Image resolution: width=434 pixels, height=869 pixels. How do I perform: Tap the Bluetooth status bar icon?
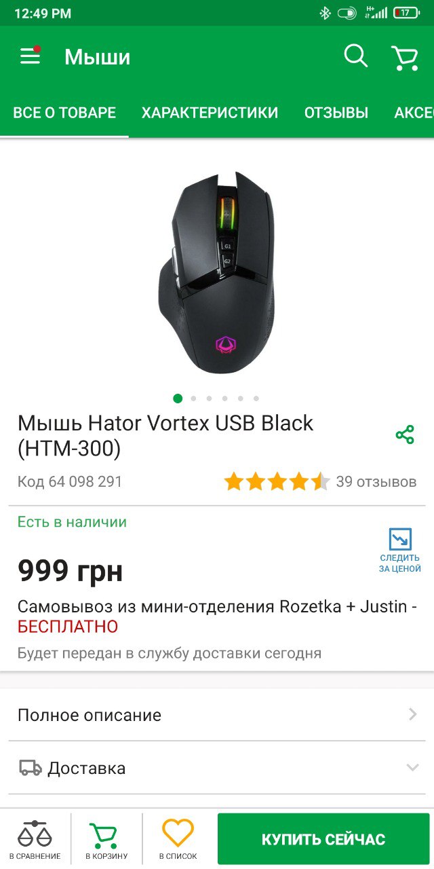(x=325, y=13)
